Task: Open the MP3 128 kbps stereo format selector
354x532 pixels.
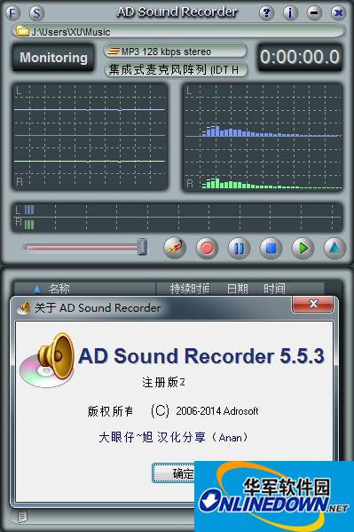Action: pyautogui.click(x=176, y=52)
